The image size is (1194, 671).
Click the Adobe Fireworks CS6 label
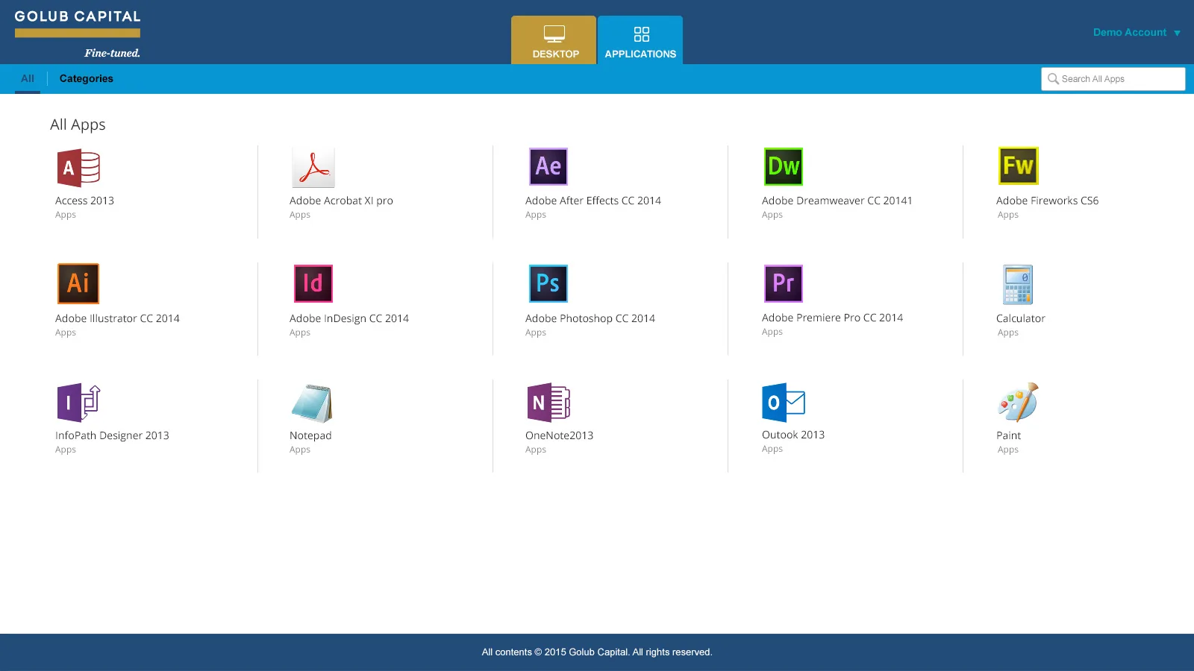[1047, 201]
